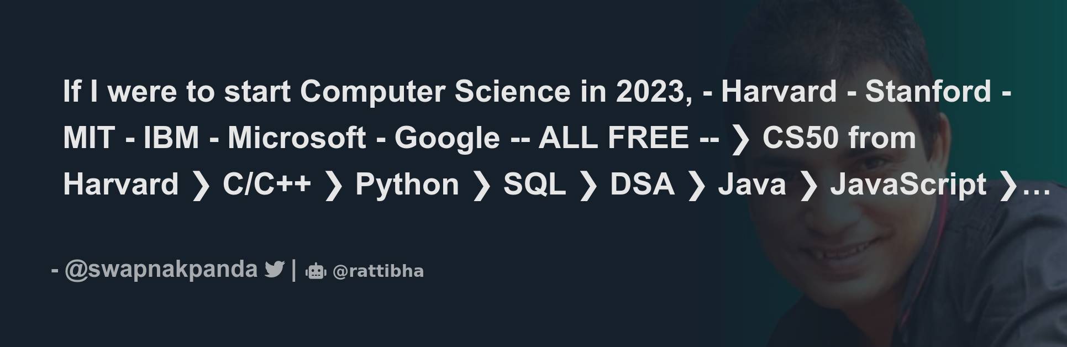Click the chevron before CS50
This screenshot has height=347, width=1067.
(x=740, y=138)
